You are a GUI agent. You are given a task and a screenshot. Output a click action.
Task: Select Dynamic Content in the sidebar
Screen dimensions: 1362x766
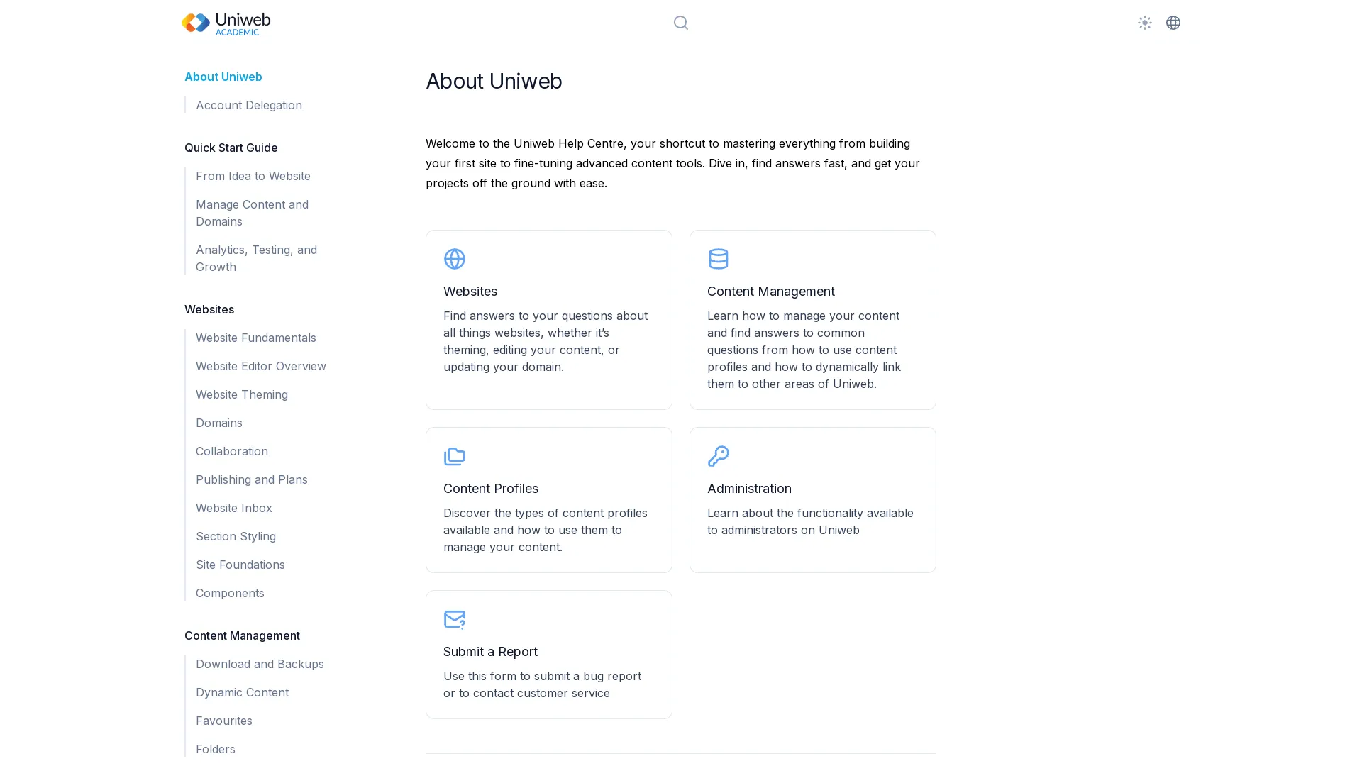pyautogui.click(x=242, y=692)
